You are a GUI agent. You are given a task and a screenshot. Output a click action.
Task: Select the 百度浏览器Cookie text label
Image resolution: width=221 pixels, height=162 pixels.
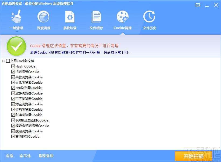pos(29,99)
